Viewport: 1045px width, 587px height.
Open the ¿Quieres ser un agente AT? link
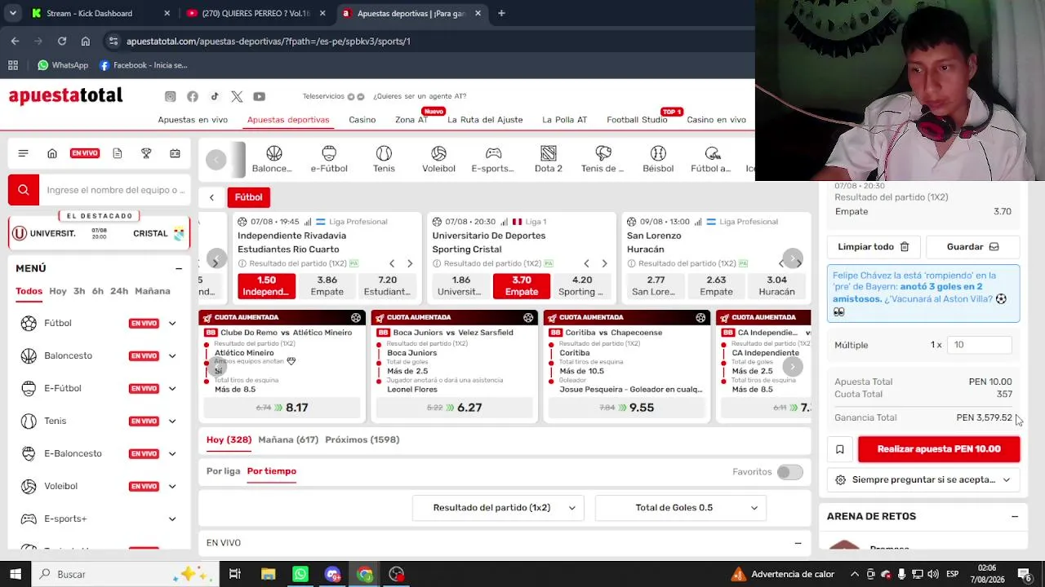pos(420,96)
